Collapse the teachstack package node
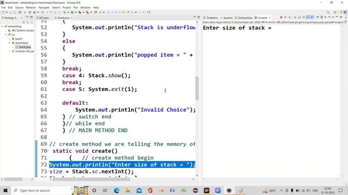The image size is (348, 195). (x=10, y=43)
